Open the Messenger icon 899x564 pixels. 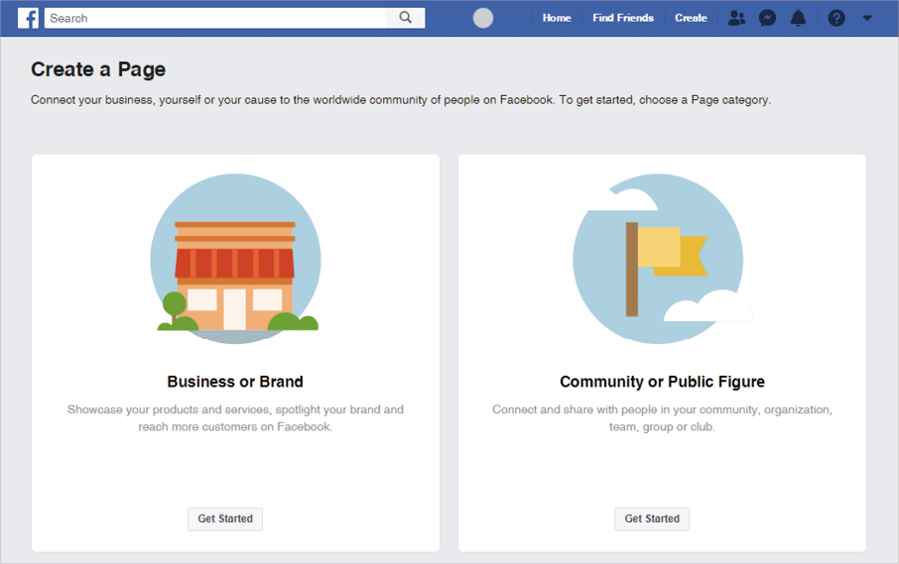click(x=767, y=18)
